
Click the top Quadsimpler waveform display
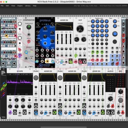pyautogui.click(x=9, y=28)
